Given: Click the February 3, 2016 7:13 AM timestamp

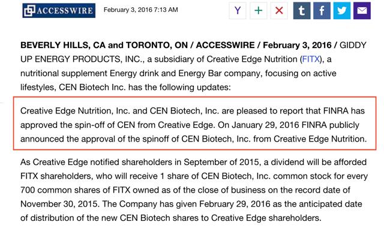Looking at the screenshot, I should 141,10.
